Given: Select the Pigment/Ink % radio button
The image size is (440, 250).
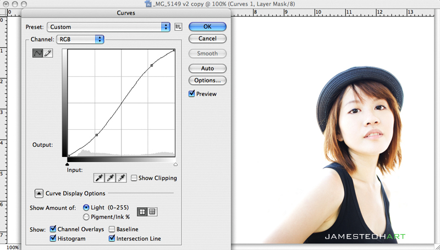Looking at the screenshot, I should click(86, 217).
